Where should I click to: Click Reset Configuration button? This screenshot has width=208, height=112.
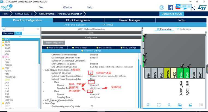(x=54, y=43)
